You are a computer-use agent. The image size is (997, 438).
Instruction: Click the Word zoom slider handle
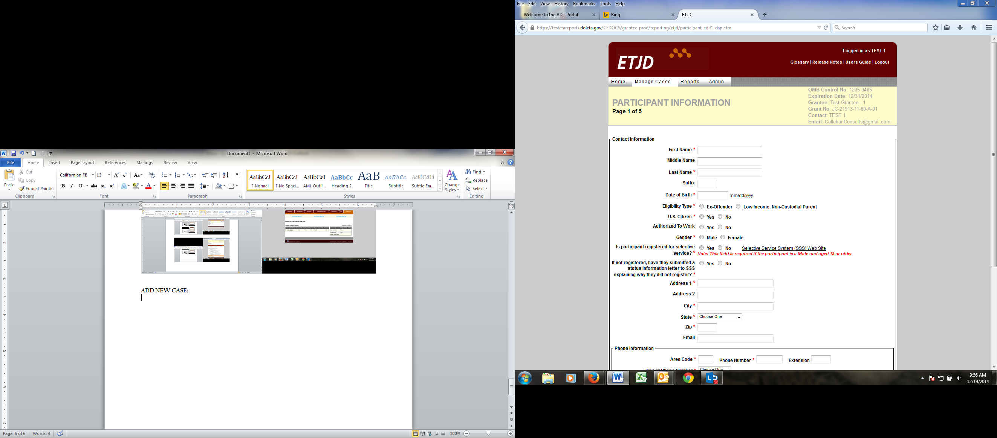(488, 433)
